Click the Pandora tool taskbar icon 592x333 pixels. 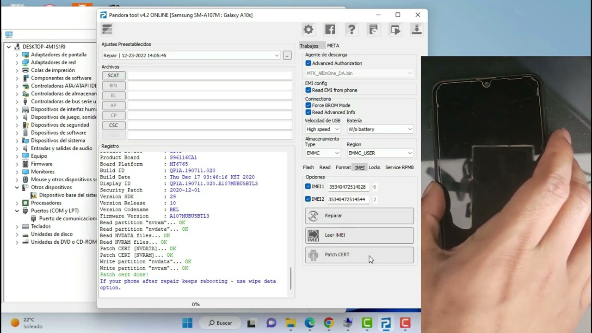(x=386, y=323)
